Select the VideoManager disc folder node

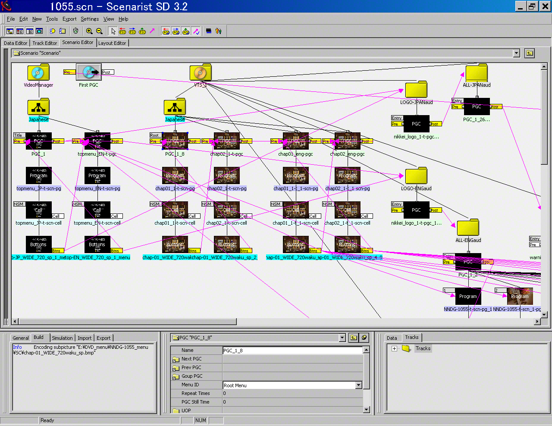point(38,72)
